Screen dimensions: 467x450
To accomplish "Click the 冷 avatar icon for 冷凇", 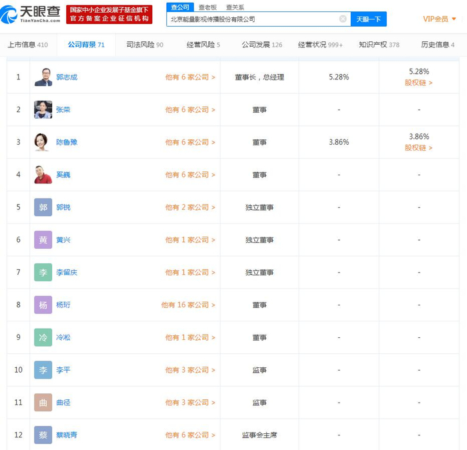I will click(43, 337).
